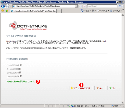Click the ローカル イントラネット zone icon
The height and width of the screenshot is (108, 125).
pos(72,106)
